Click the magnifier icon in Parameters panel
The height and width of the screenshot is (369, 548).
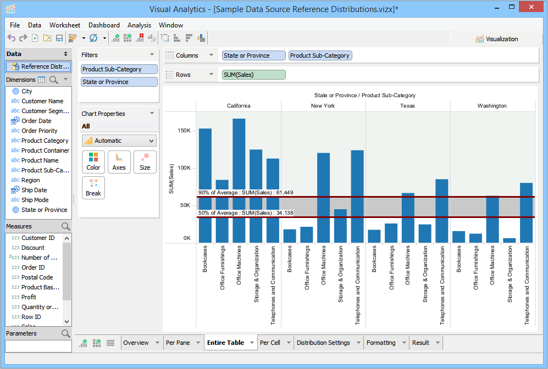(x=66, y=333)
